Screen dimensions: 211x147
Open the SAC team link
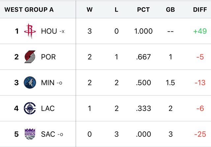click(x=48, y=134)
